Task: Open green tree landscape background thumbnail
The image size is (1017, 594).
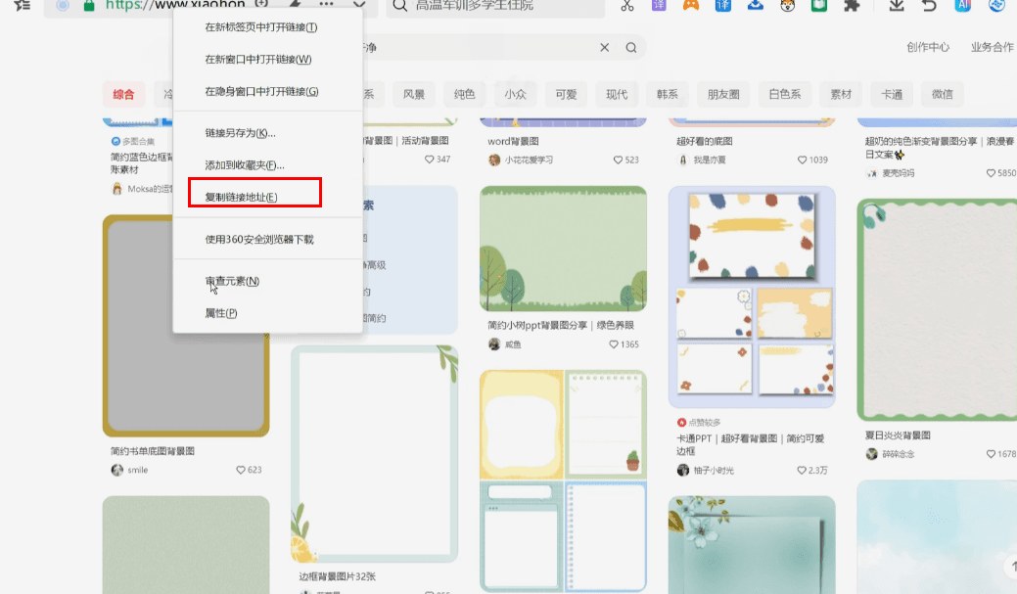Action: click(x=563, y=249)
